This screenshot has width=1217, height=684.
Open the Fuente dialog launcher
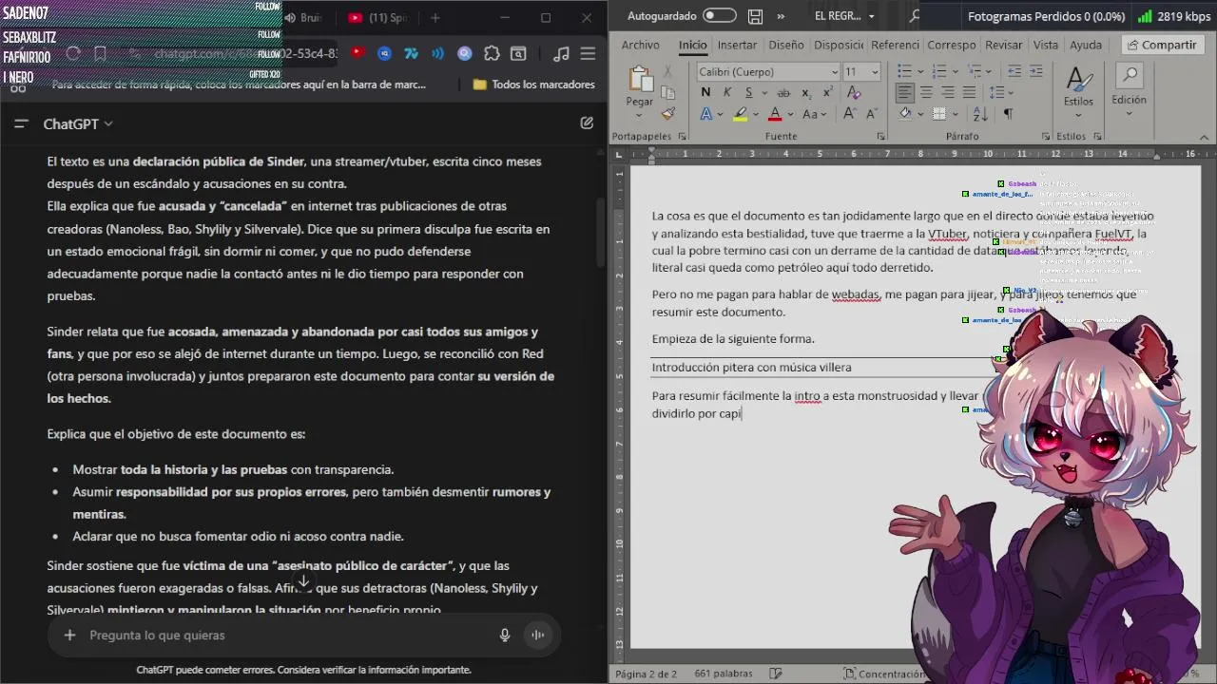881,137
